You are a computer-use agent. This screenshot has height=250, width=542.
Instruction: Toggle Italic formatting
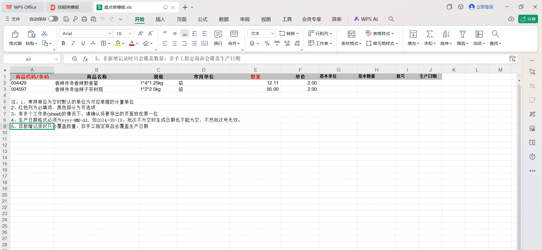(x=73, y=43)
